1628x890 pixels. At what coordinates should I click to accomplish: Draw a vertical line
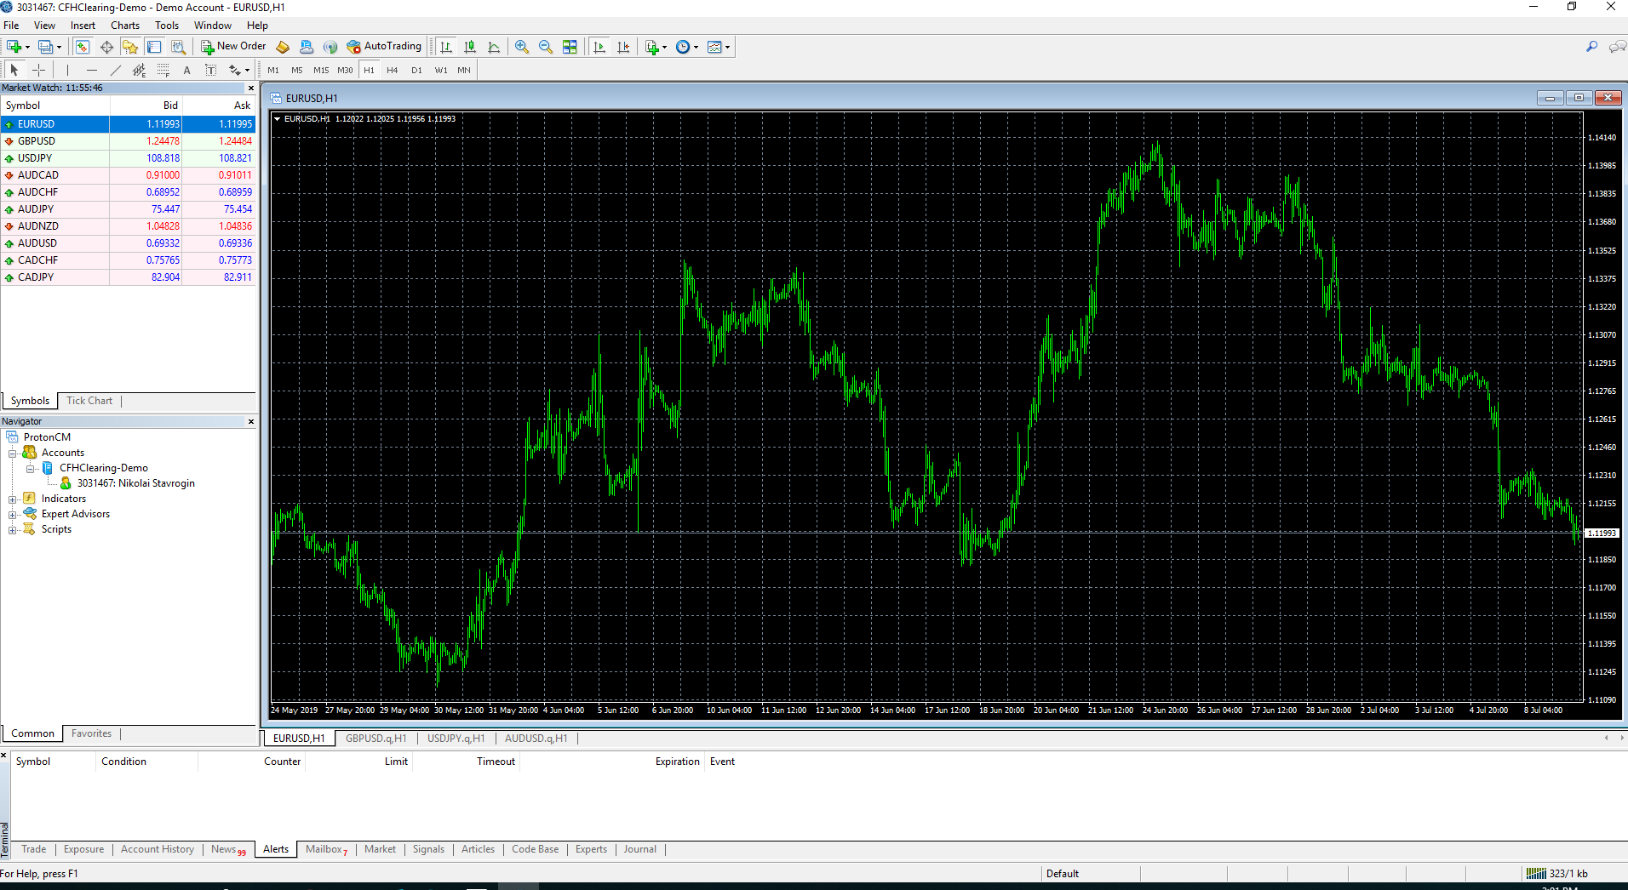pyautogui.click(x=67, y=70)
